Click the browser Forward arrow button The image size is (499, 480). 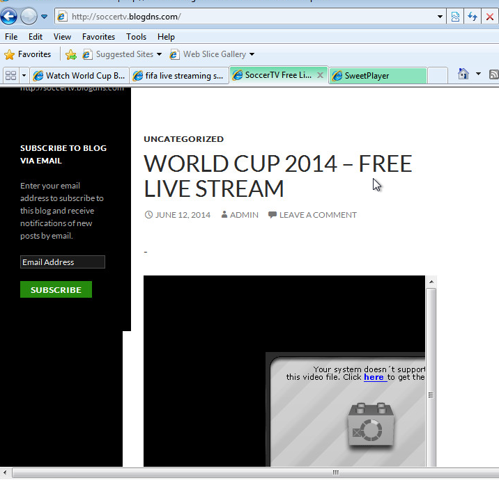[x=29, y=16]
